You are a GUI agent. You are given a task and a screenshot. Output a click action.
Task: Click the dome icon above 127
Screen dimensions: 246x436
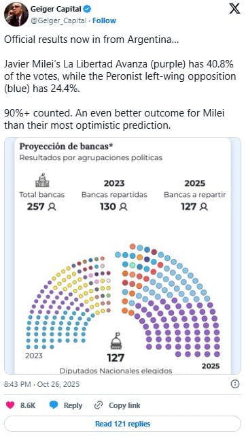point(116,341)
